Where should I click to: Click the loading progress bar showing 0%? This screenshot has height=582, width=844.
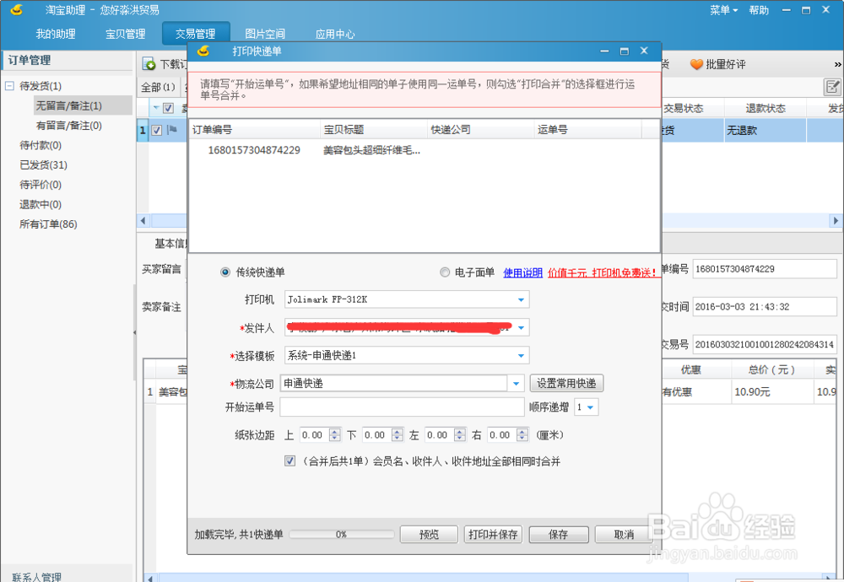341,534
